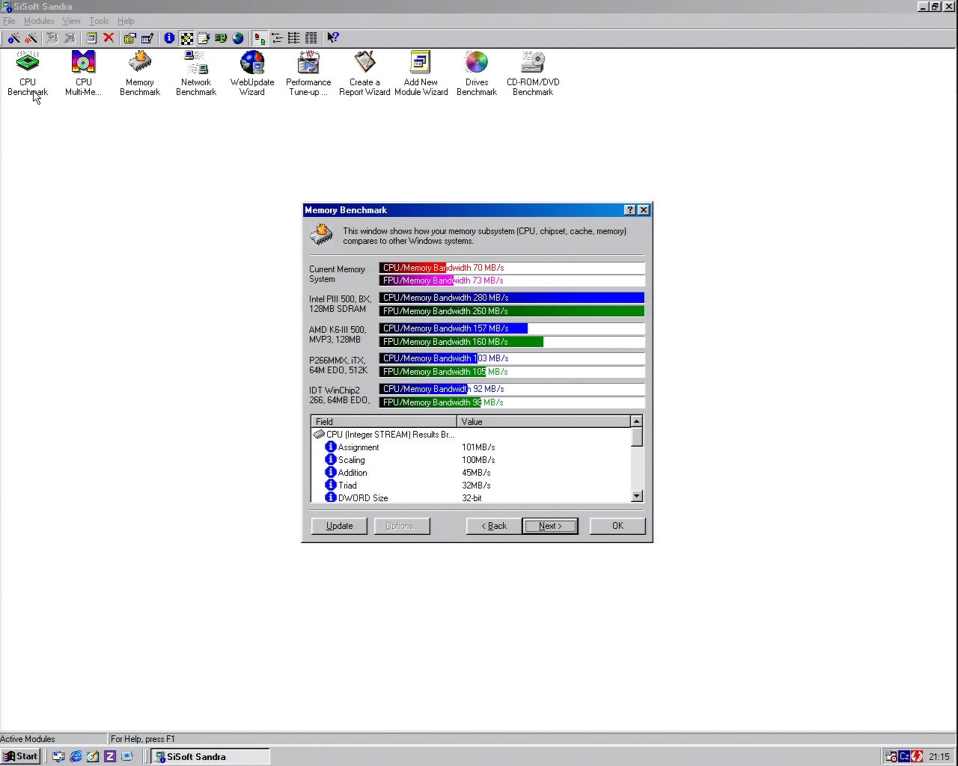The image size is (958, 766).
Task: Click the green chip toolbar icon
Action: coord(221,37)
